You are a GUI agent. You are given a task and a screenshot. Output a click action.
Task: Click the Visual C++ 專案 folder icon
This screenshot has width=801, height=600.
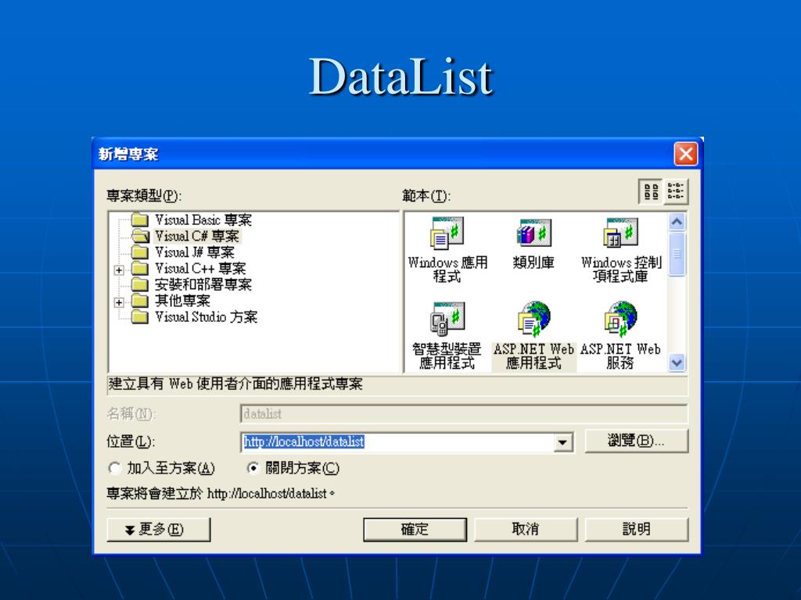pyautogui.click(x=139, y=269)
